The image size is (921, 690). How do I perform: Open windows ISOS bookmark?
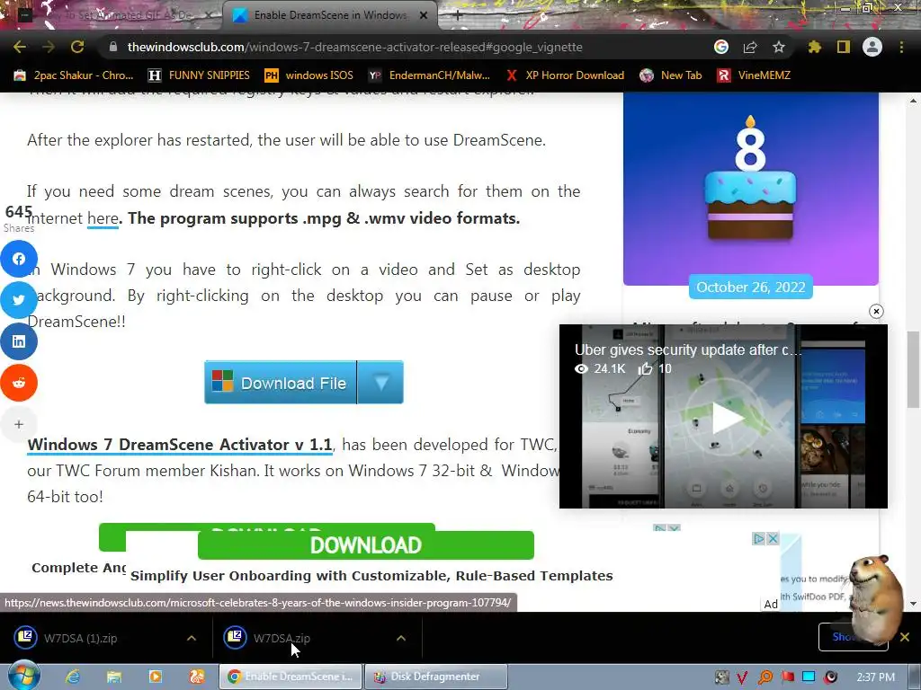309,75
